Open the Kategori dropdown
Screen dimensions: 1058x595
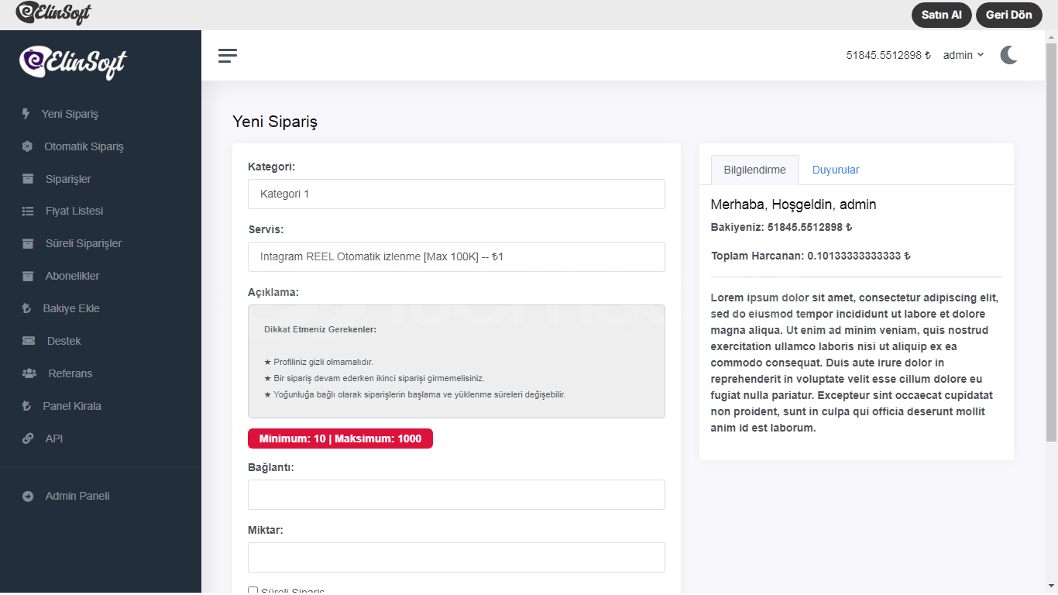pyautogui.click(x=456, y=194)
